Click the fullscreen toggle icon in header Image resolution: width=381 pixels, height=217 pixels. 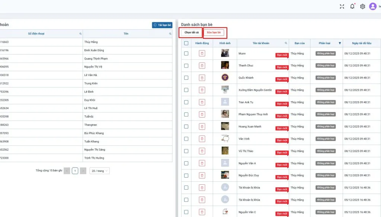[x=342, y=6]
